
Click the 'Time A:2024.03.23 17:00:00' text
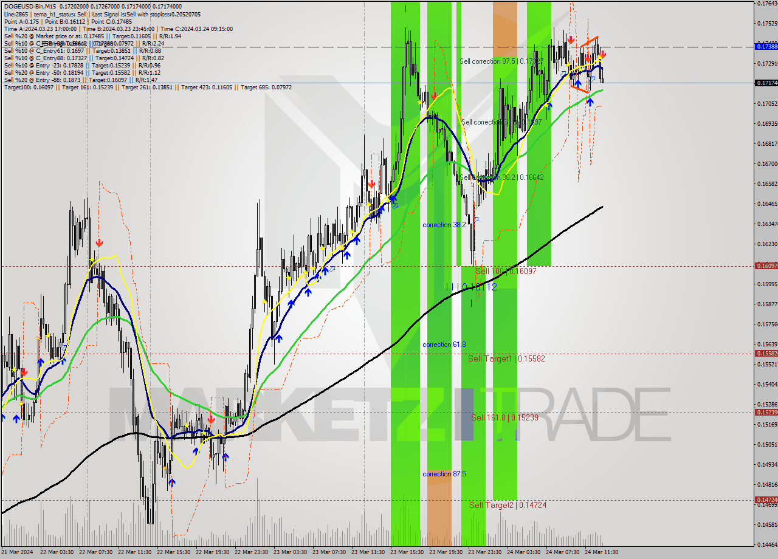[40, 29]
